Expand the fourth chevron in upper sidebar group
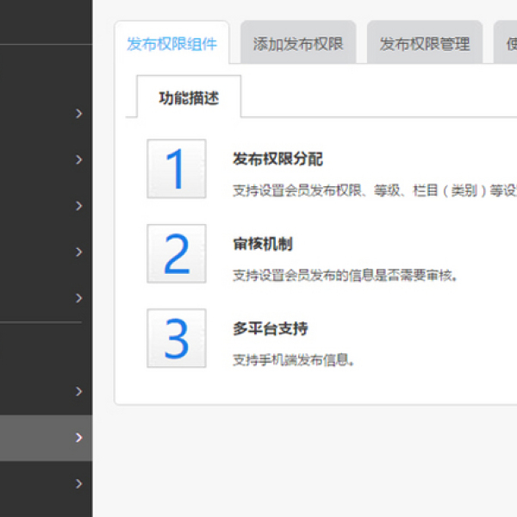Image resolution: width=517 pixels, height=517 pixels. point(78,252)
